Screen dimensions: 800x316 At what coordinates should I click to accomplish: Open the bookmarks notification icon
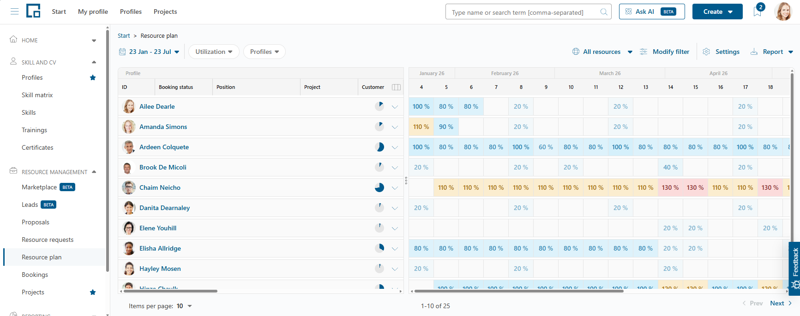click(758, 12)
